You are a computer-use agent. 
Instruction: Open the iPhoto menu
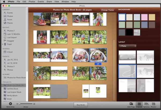coord(11,1)
